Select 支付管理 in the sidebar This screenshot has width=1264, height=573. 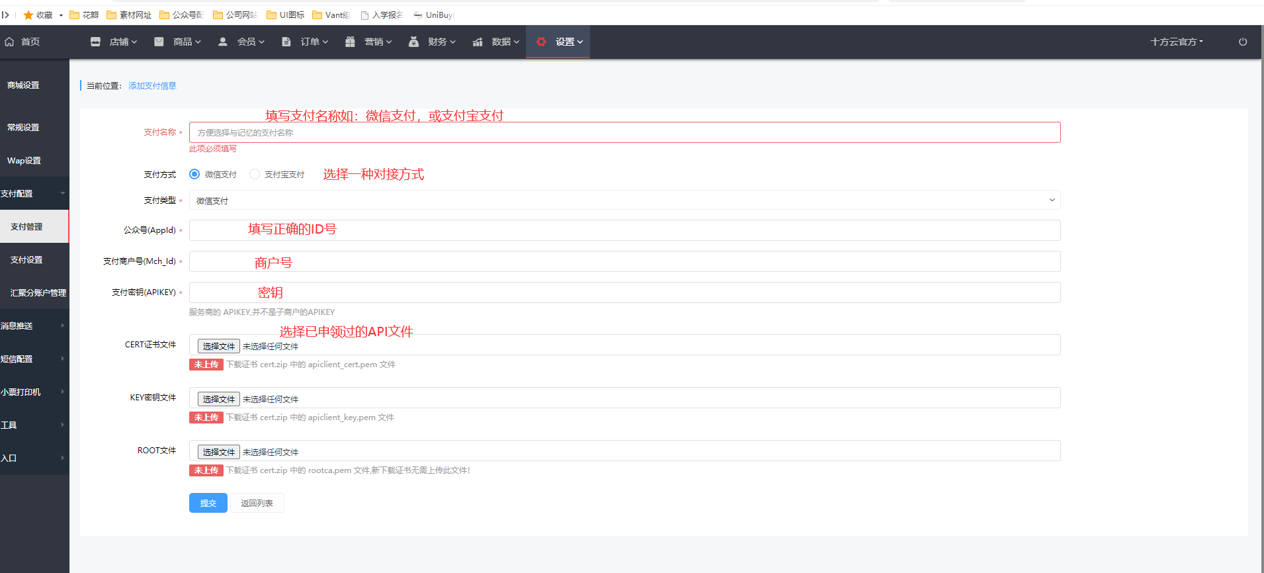(34, 226)
